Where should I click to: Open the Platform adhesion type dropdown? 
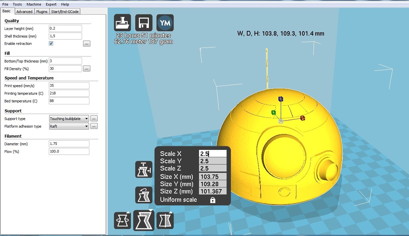tap(69, 126)
